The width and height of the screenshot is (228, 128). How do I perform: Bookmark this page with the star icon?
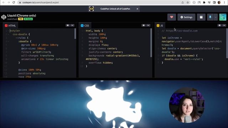[x=188, y=2]
